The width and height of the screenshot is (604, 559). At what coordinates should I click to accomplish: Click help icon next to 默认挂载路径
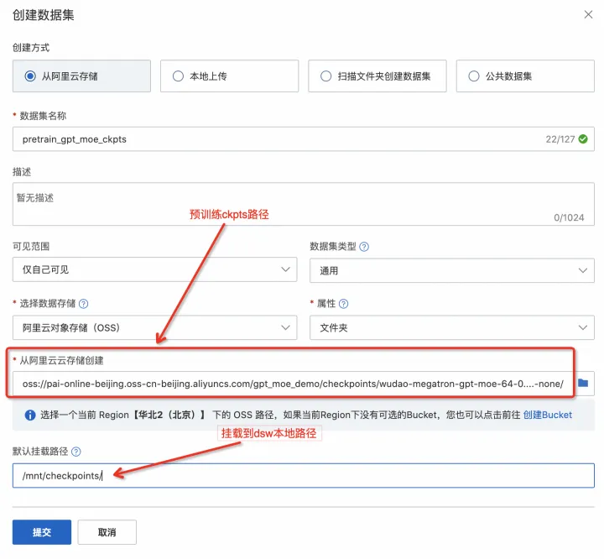(x=76, y=452)
